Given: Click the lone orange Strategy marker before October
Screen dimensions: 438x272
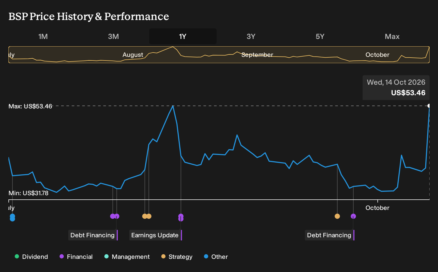Looking at the screenshot, I should pos(337,216).
